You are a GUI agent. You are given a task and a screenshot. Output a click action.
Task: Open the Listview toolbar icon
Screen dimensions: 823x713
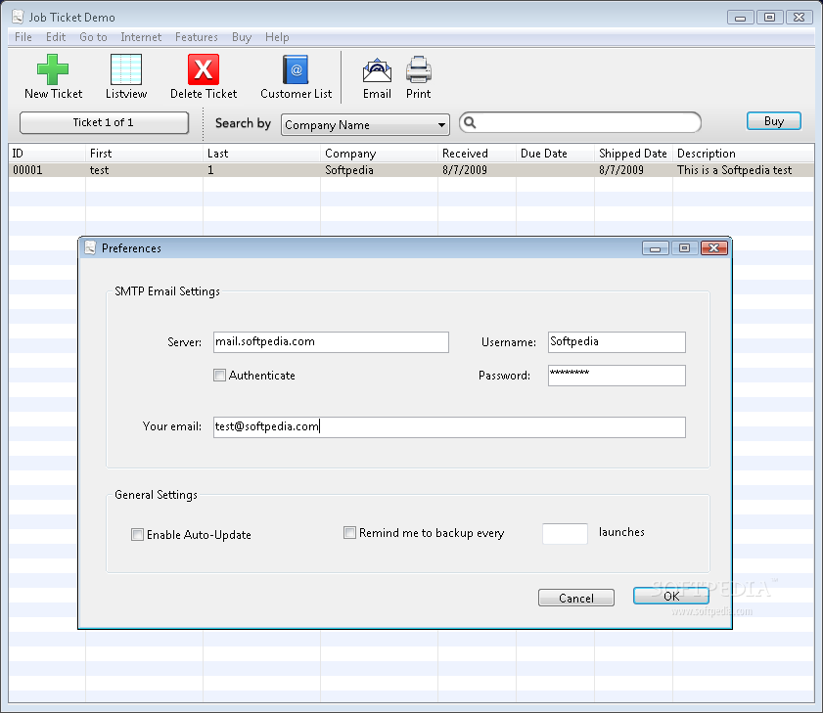pos(126,69)
